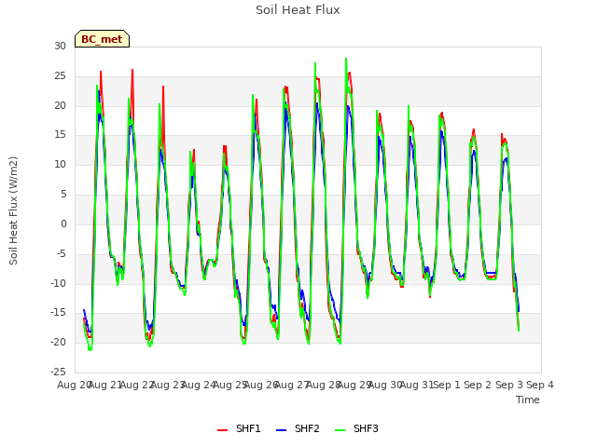The height and width of the screenshot is (447, 597).
Task: Click the Sep 4 x-axis tick label
Action: point(540,385)
